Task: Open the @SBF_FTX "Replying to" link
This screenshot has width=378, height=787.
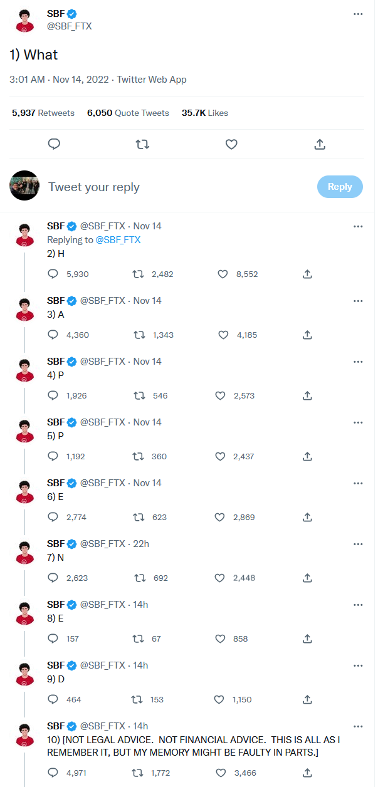Action: tap(118, 240)
